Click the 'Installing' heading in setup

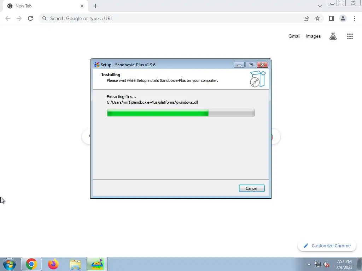(x=111, y=75)
